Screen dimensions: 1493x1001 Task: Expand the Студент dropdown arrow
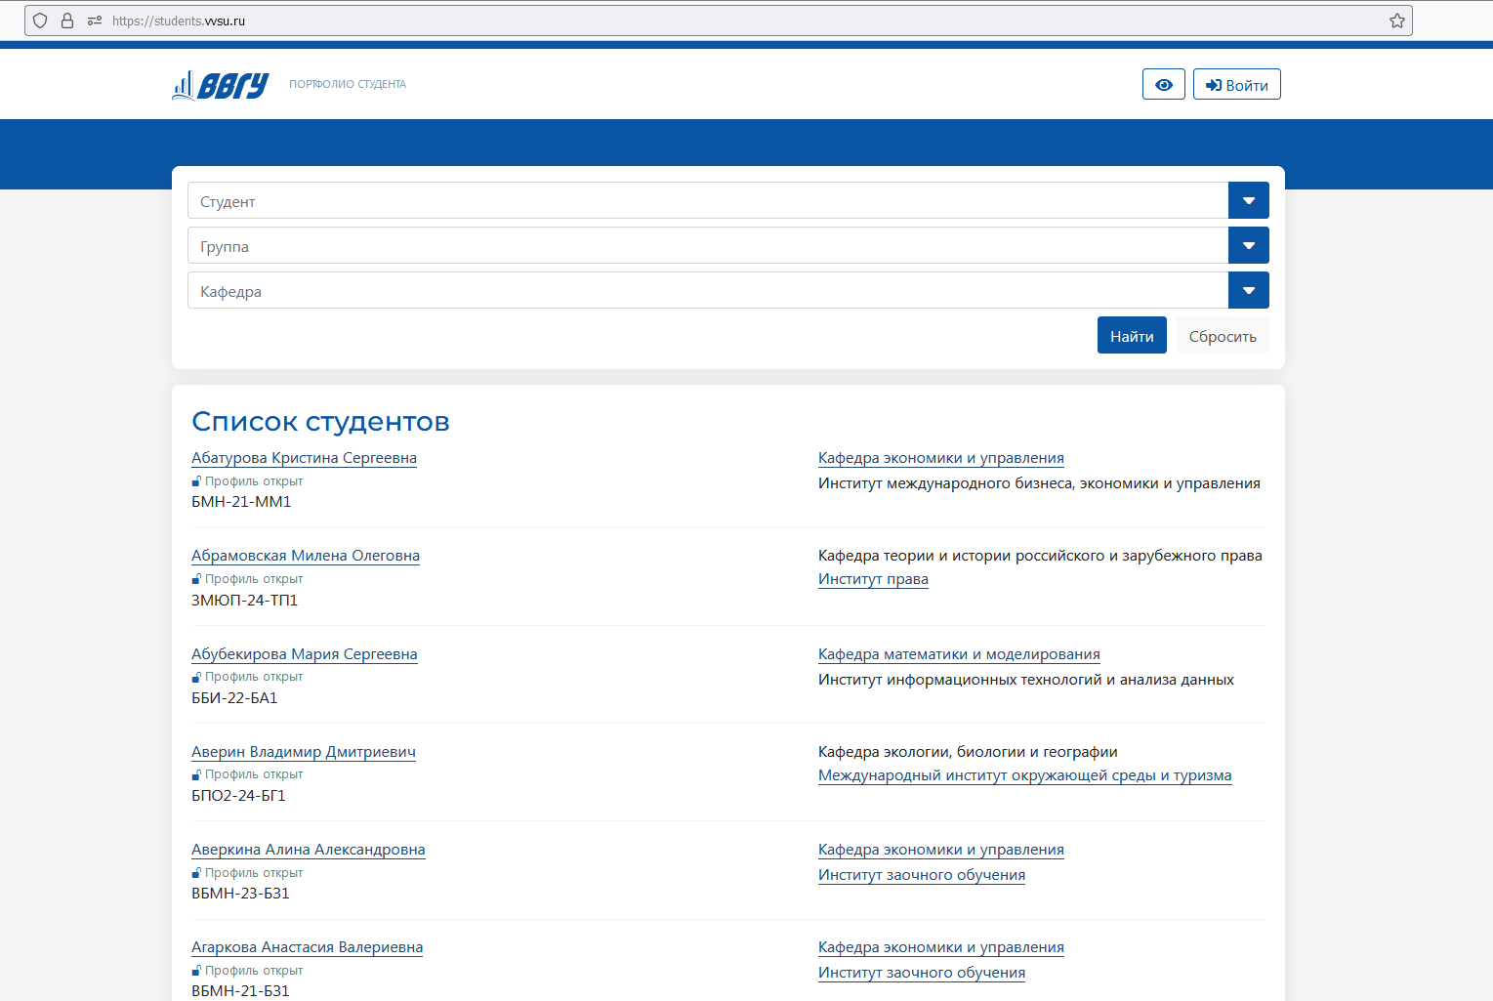(1248, 200)
